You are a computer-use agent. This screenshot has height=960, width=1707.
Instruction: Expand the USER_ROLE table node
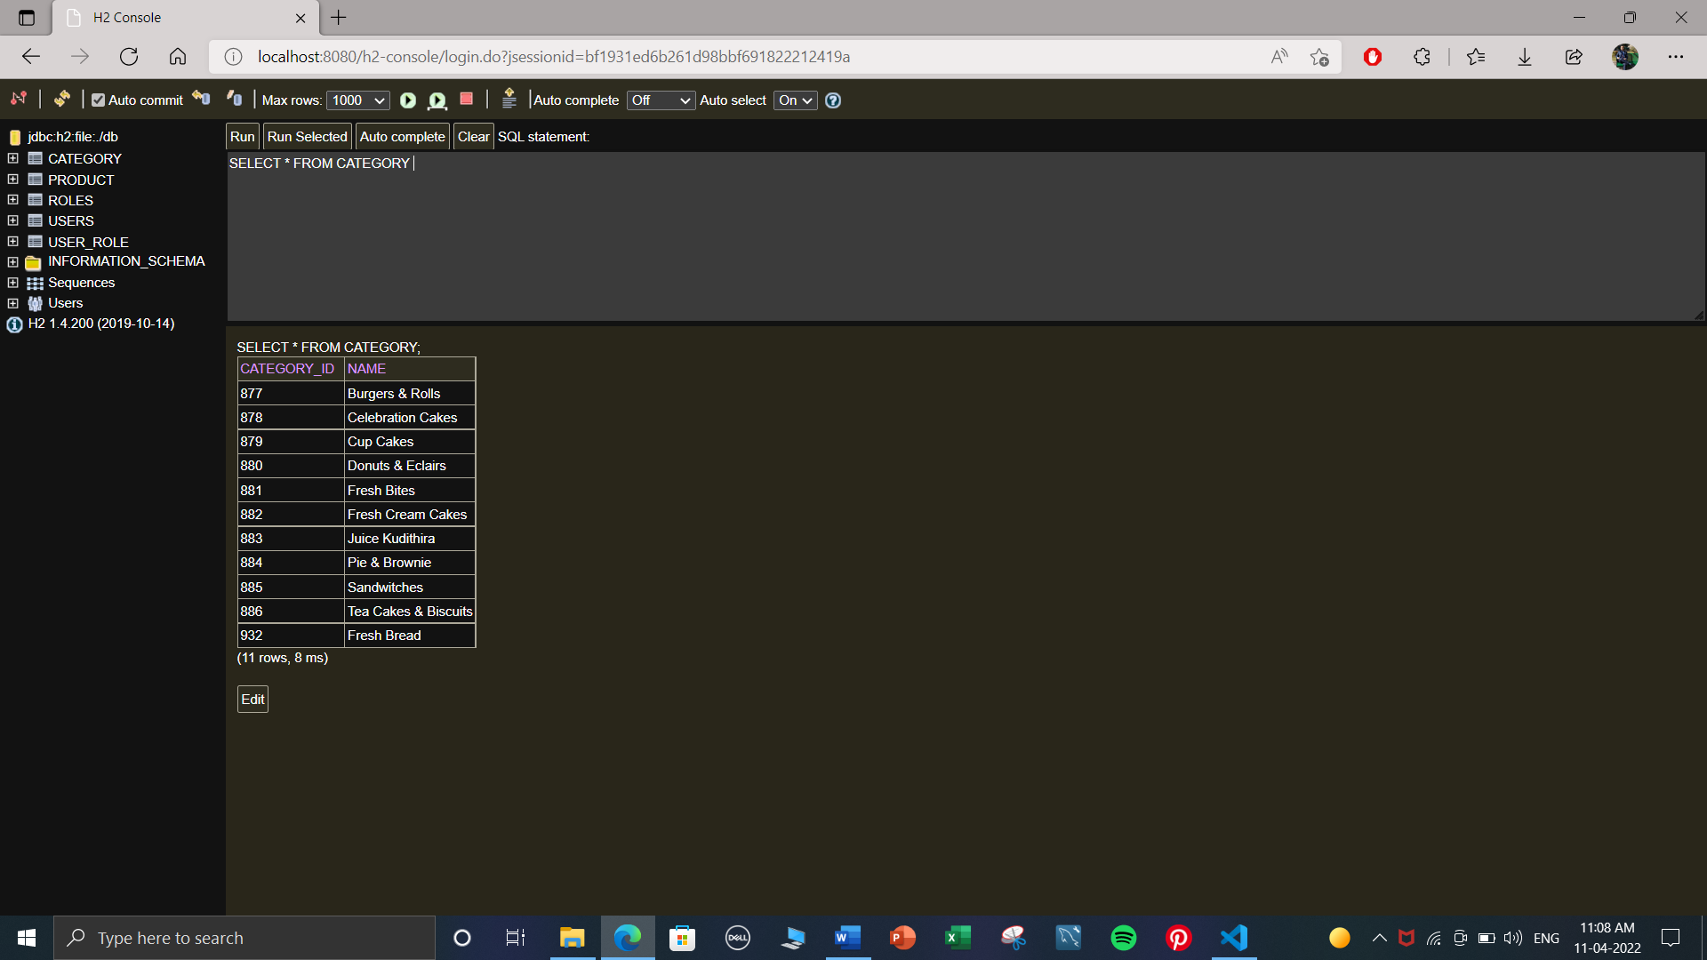[x=12, y=241]
